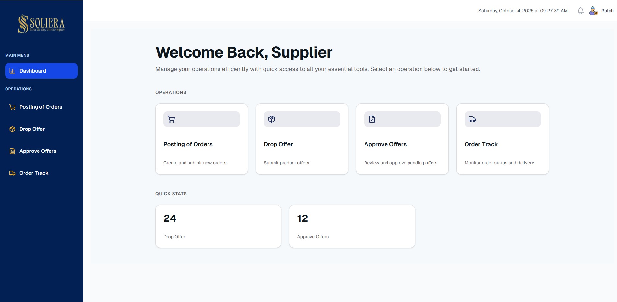The image size is (617, 302).
Task: Click the user avatar icon beside Ralph
Action: (593, 11)
